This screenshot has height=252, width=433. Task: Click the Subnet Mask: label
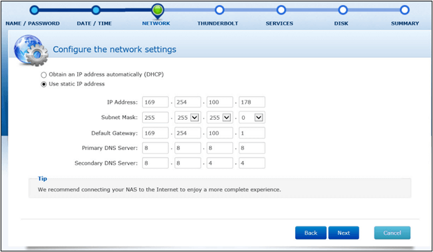point(119,118)
